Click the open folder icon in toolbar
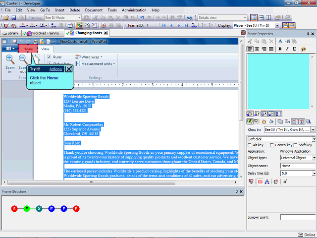This screenshot has width=317, height=238. pyautogui.click(x=6, y=18)
